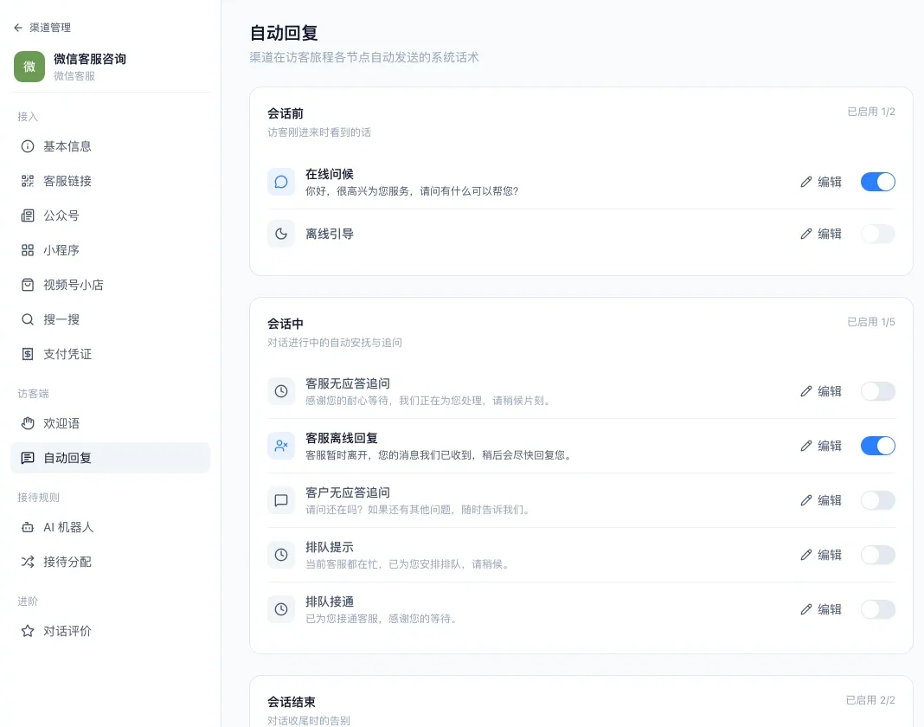924x727 pixels.
Task: Click the receipt icon for 支付凭证
Action: click(x=28, y=354)
